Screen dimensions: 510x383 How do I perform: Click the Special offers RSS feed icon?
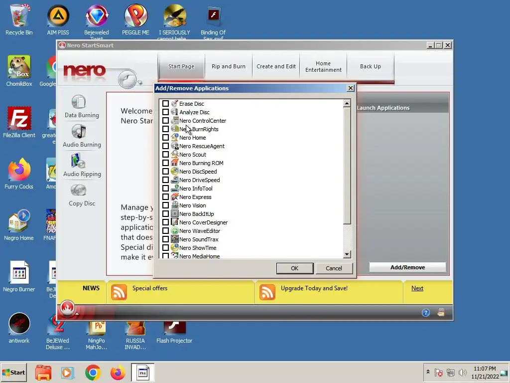pyautogui.click(x=119, y=292)
